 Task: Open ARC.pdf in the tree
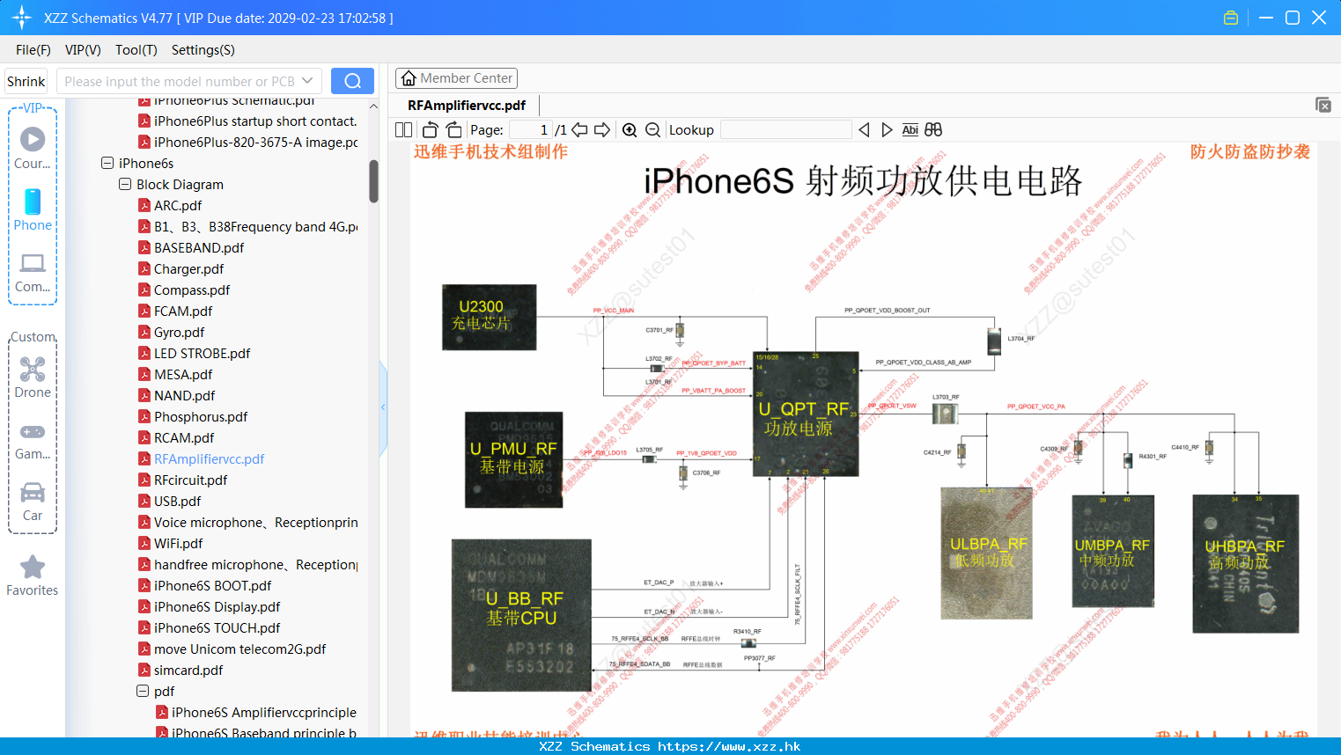[x=178, y=205]
